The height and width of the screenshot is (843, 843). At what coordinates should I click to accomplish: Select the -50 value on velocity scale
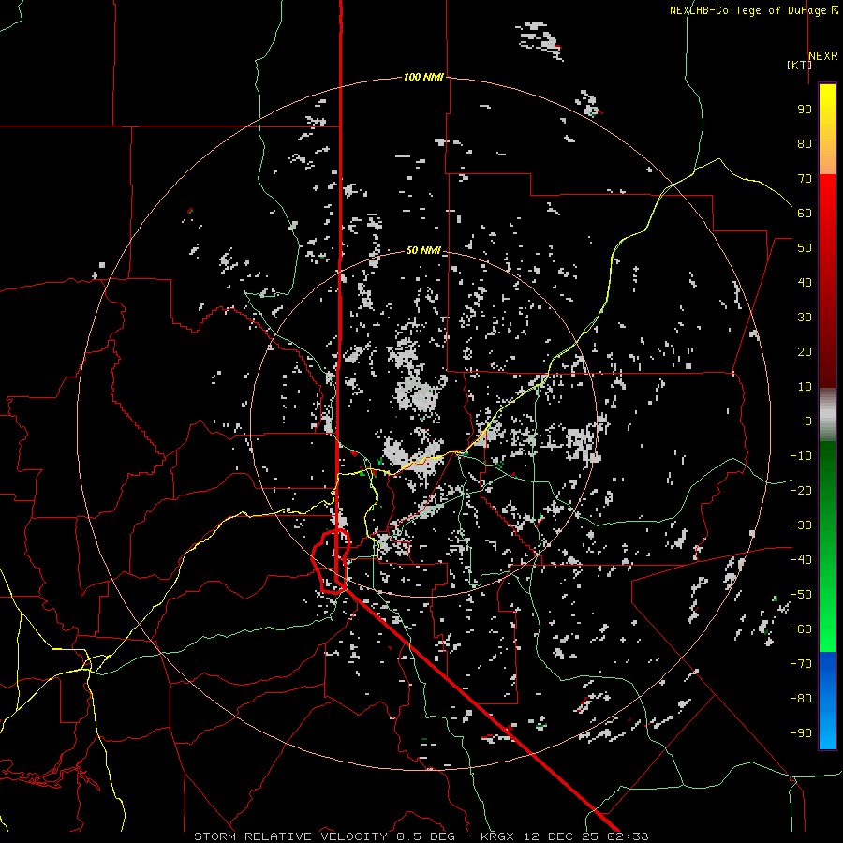click(801, 595)
